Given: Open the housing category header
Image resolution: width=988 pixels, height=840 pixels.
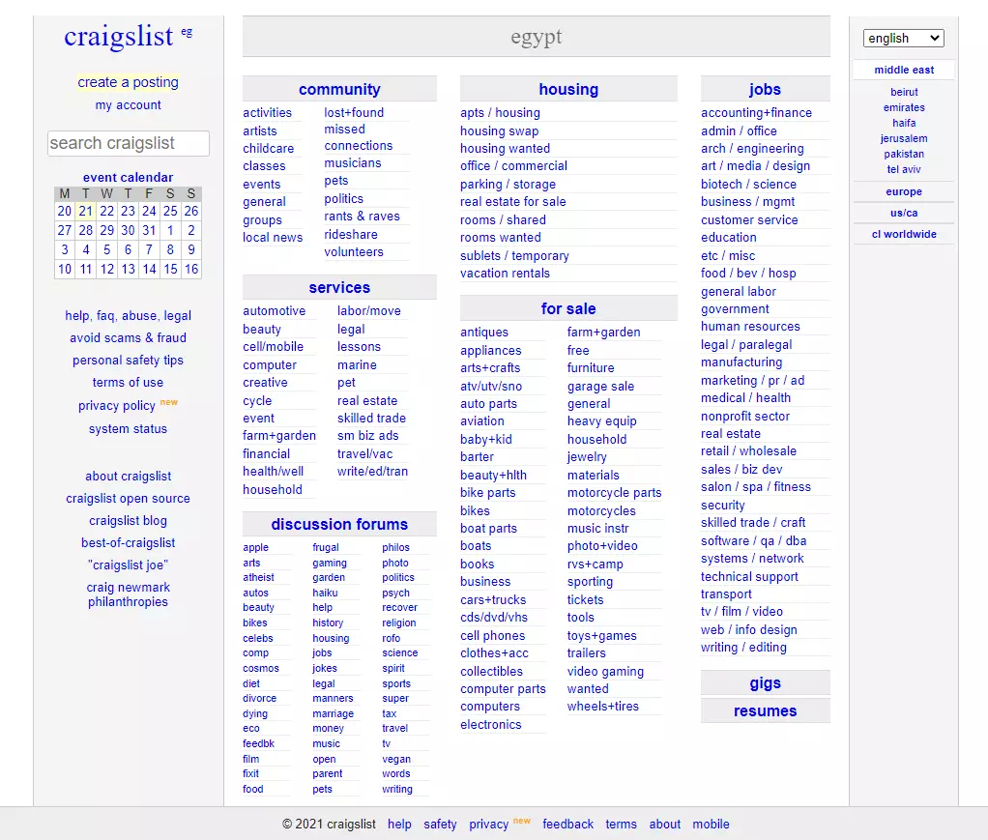Looking at the screenshot, I should [568, 90].
